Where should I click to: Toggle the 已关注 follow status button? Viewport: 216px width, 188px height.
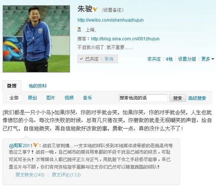pyautogui.click(x=89, y=59)
